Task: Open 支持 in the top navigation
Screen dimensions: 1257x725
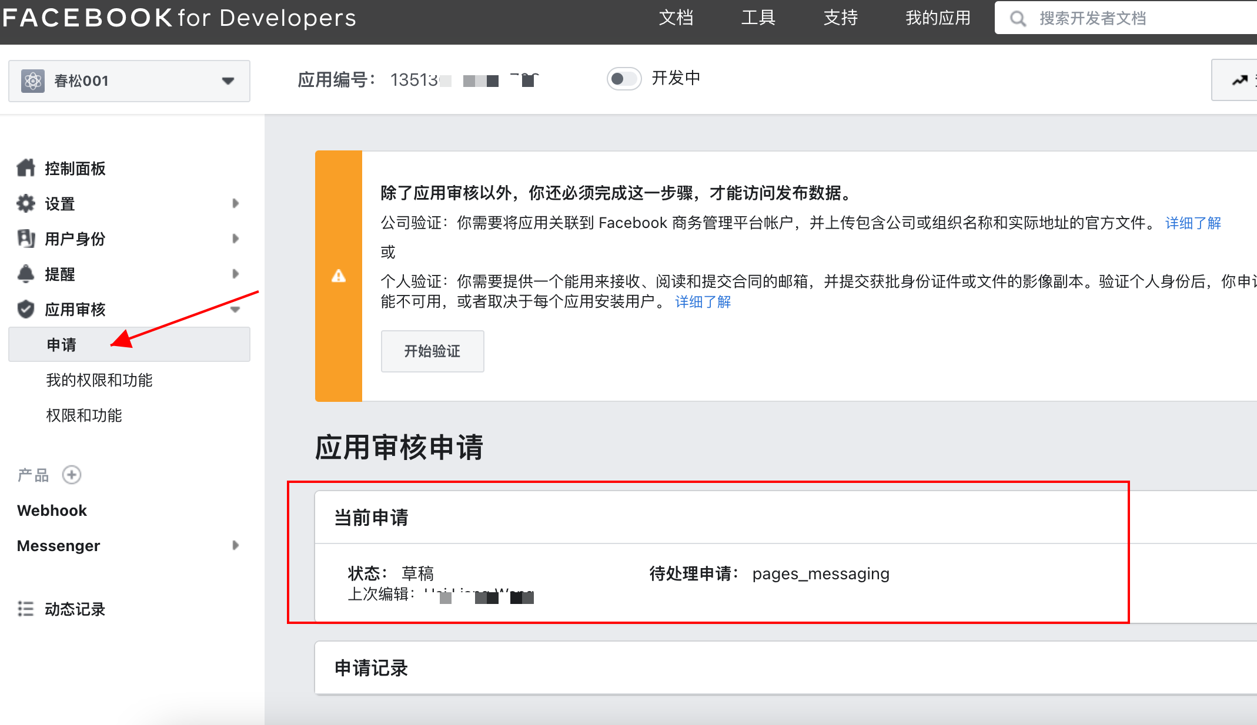Action: pos(841,18)
